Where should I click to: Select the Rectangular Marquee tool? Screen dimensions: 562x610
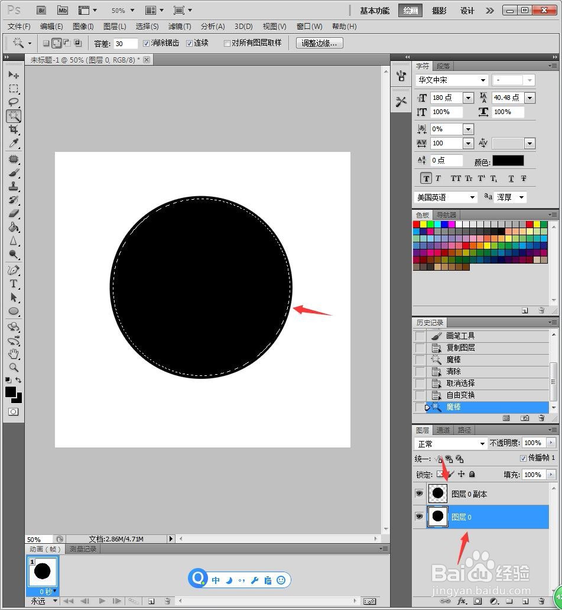[13, 88]
